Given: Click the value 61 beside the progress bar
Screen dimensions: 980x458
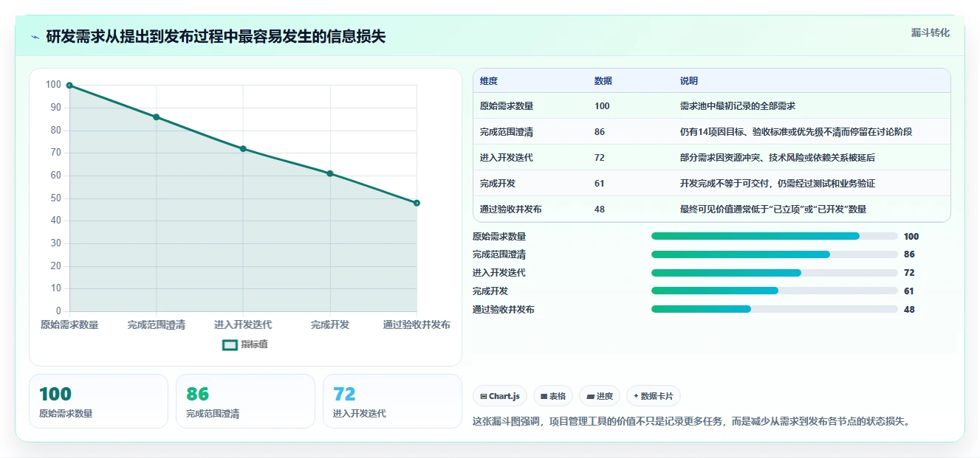Looking at the screenshot, I should 909,291.
